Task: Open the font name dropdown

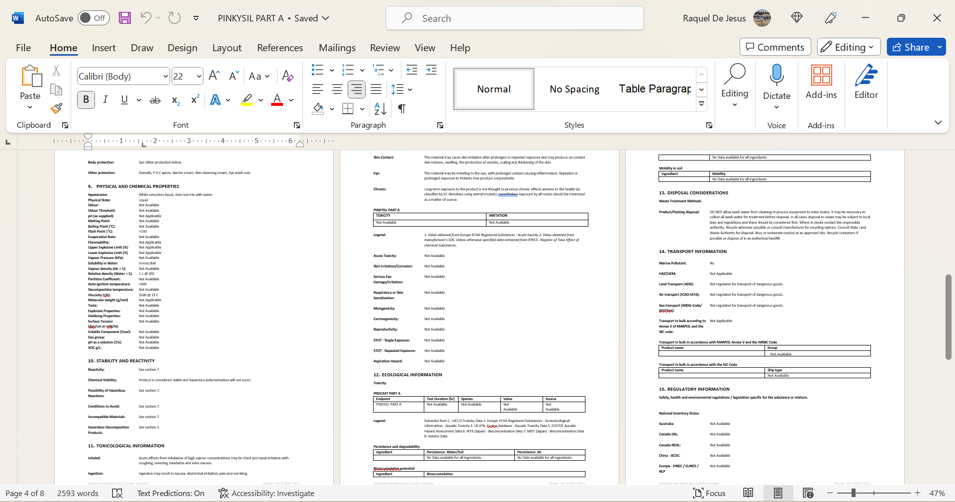Action: click(x=166, y=76)
